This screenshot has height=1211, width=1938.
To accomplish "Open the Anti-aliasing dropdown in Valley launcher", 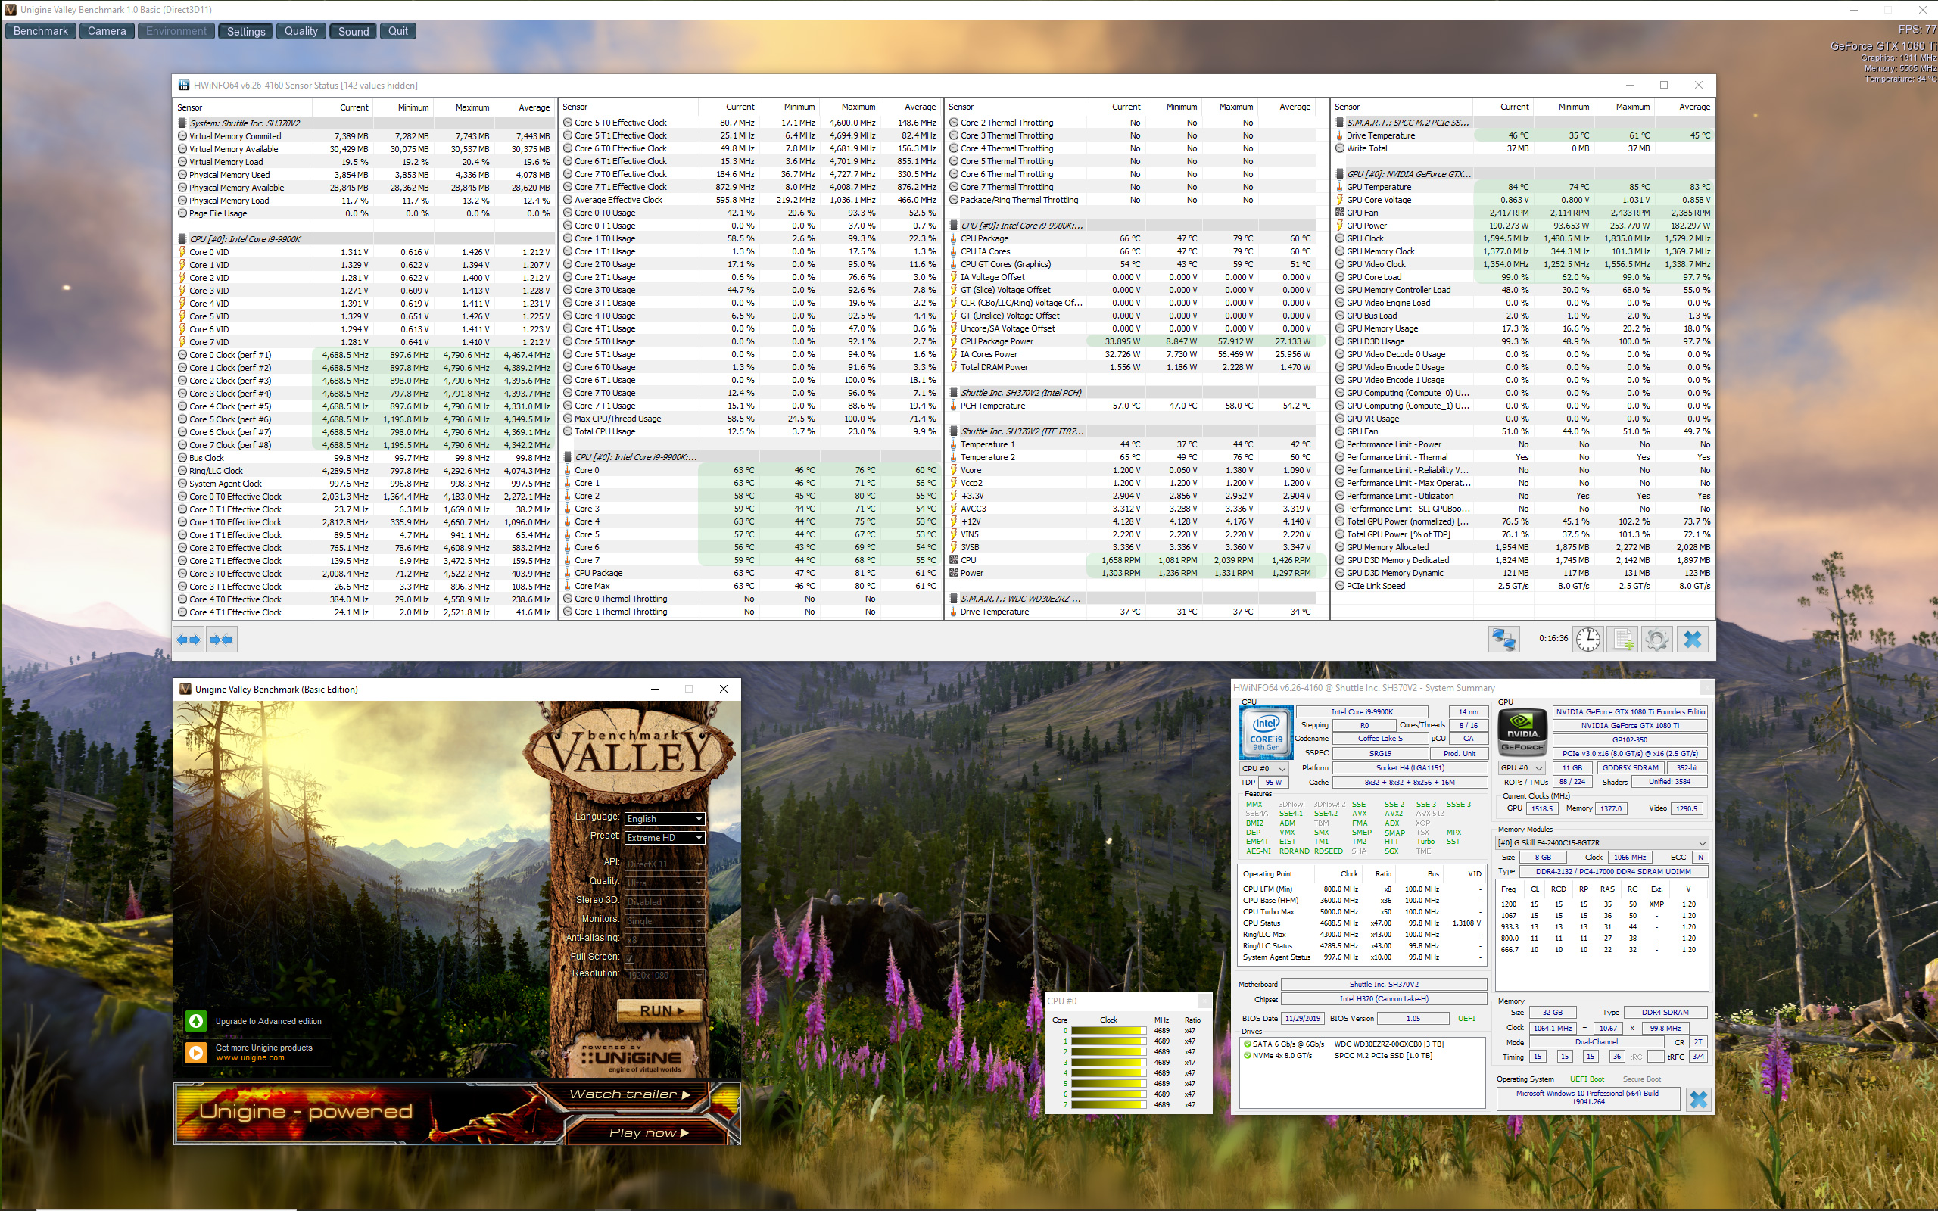I will tap(664, 940).
